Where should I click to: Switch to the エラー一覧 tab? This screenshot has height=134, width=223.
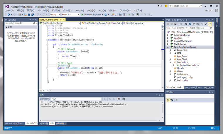coord(44,123)
